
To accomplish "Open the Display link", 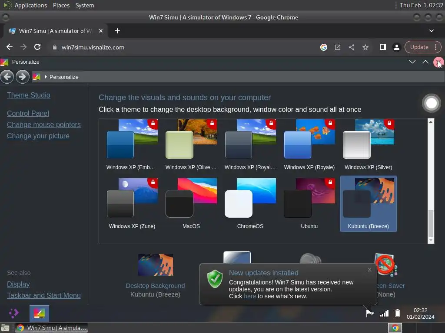I will click(18, 284).
